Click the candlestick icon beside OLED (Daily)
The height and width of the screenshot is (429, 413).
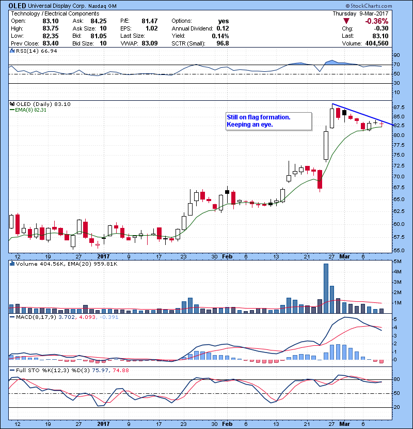pyautogui.click(x=12, y=104)
